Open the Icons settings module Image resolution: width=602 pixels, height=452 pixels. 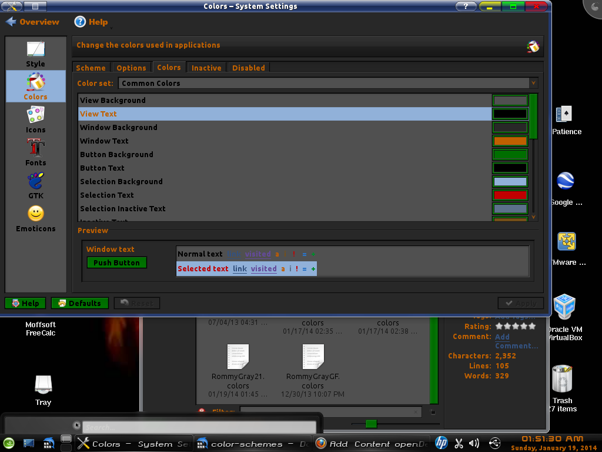(36, 119)
